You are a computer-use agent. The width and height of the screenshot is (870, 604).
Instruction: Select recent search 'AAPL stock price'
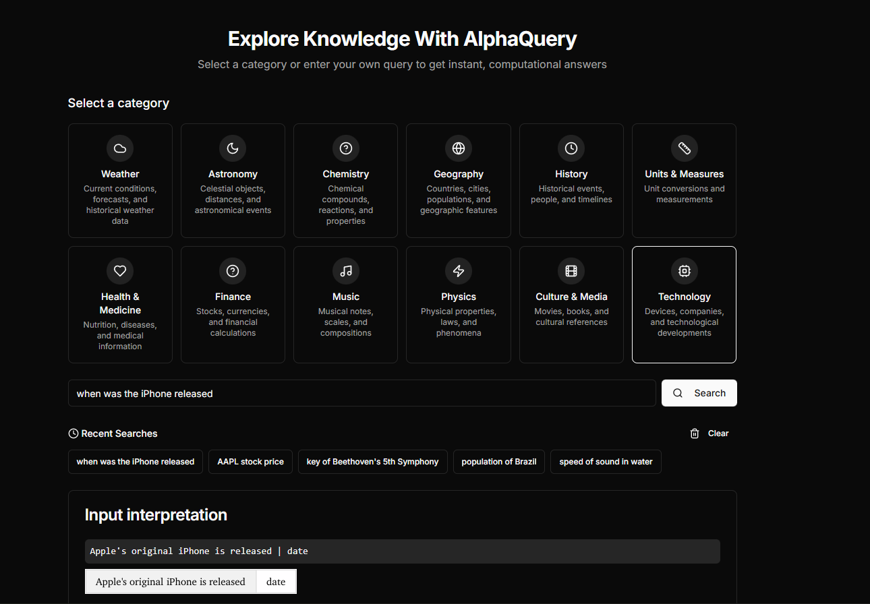(250, 462)
